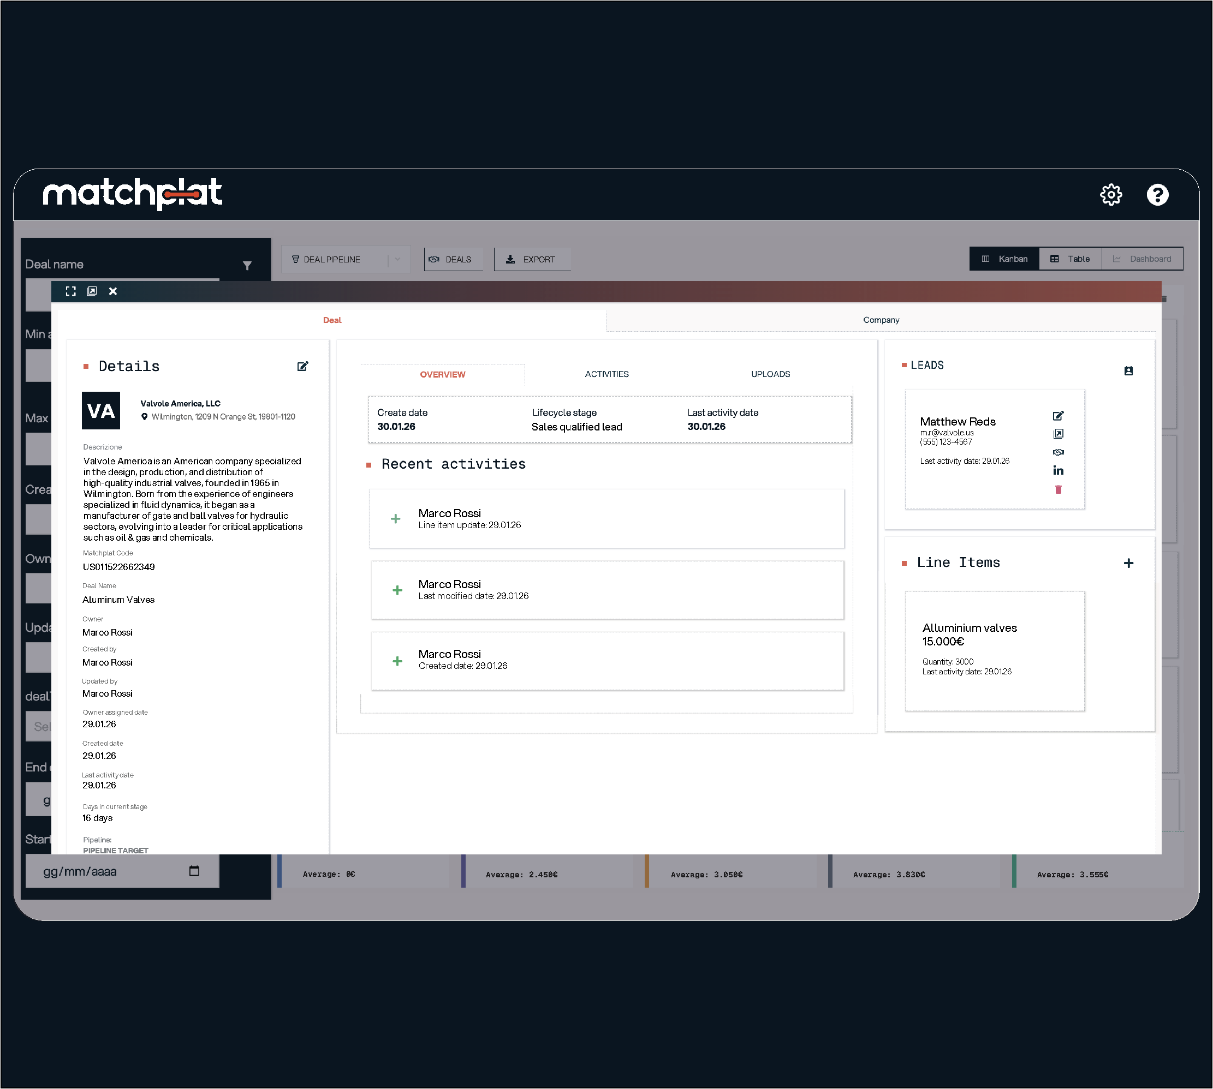Viewport: 1213px width, 1089px height.
Task: Click the EXPORT button
Action: point(531,260)
